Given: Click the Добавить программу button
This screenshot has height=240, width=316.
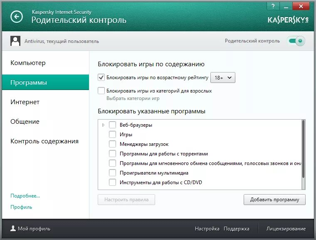Looking at the screenshot, I should [x=274, y=200].
